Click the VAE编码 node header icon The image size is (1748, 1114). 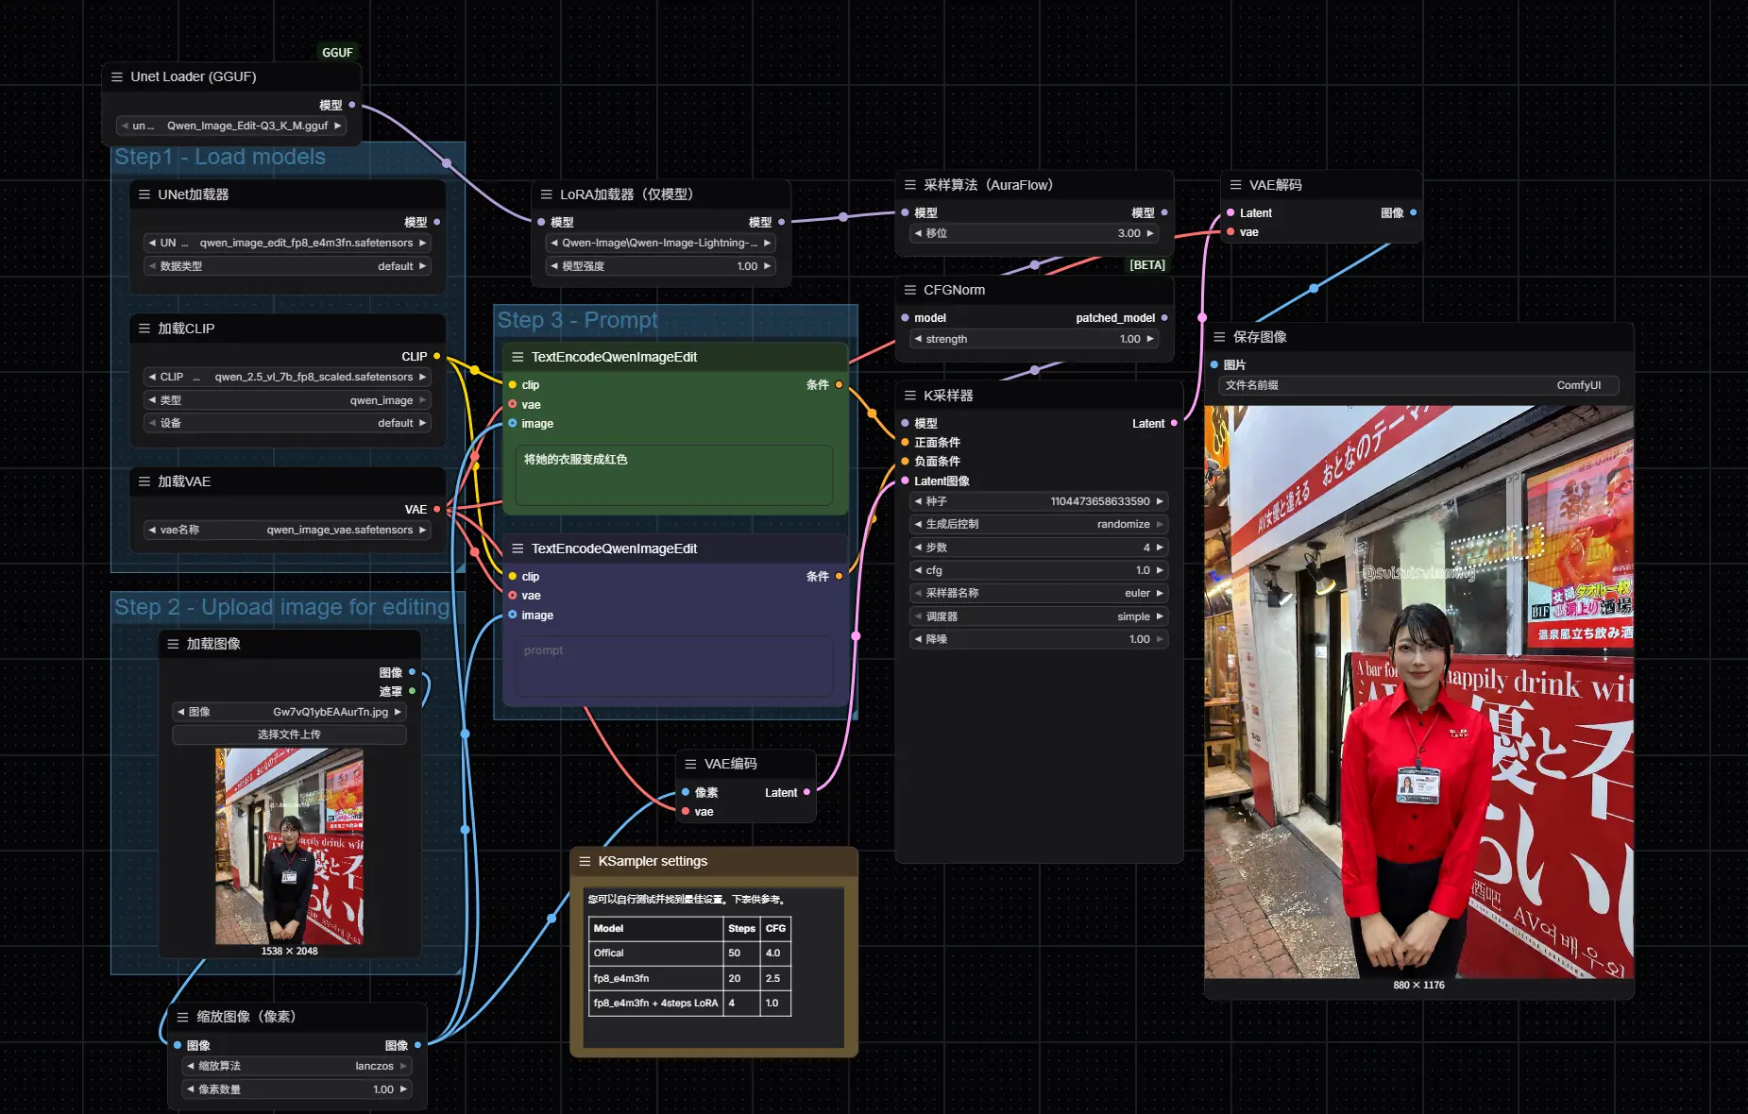click(x=690, y=764)
